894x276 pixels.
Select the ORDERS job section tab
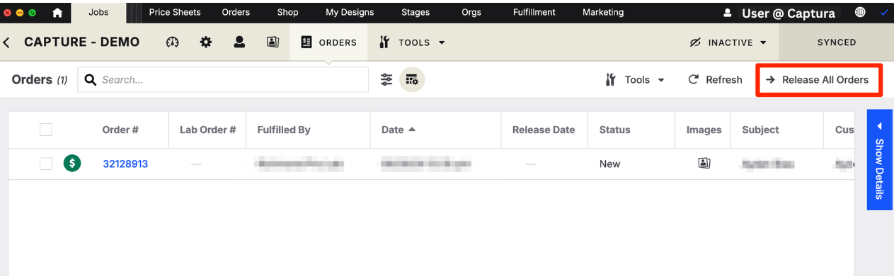(x=328, y=42)
